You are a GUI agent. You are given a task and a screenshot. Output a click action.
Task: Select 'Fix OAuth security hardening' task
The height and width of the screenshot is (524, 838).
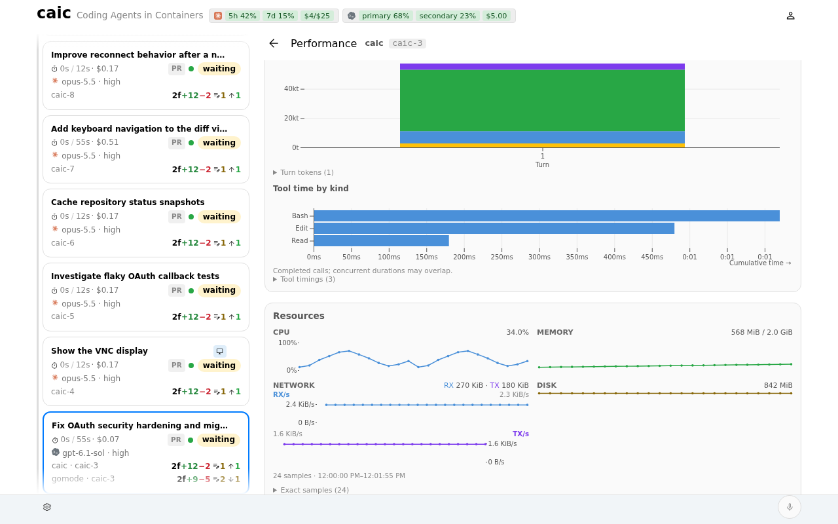point(146,452)
